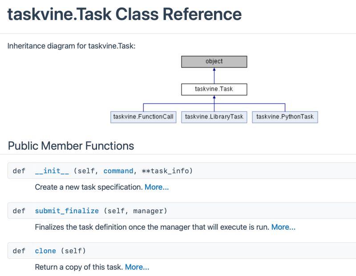
Task: Open the taskvine.PythonTask class documentation
Action: tap(285, 117)
